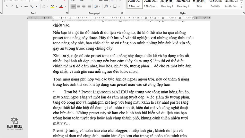Justify the paragraph text

pos(89,6)
